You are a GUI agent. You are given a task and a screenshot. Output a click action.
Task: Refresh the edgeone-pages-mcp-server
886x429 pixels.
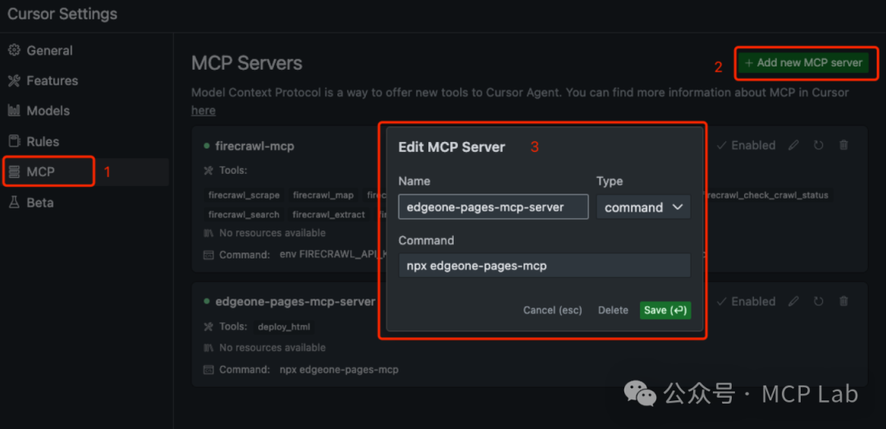click(818, 301)
